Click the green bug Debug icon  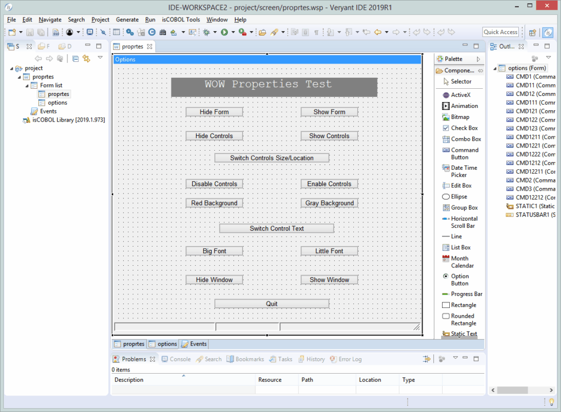[x=207, y=32]
